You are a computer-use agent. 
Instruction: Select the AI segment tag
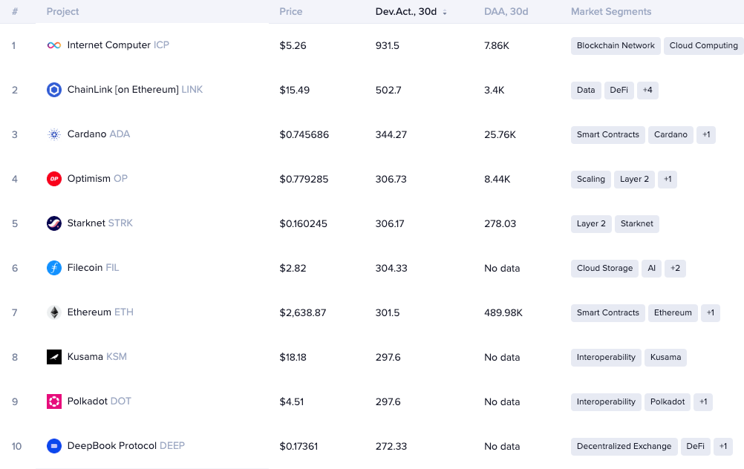[651, 269]
